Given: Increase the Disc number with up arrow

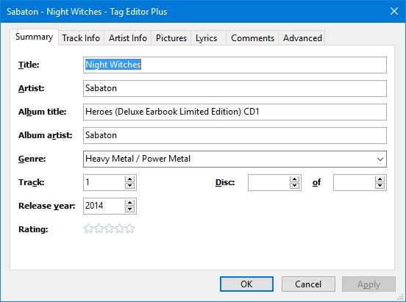Looking at the screenshot, I should coord(294,179).
